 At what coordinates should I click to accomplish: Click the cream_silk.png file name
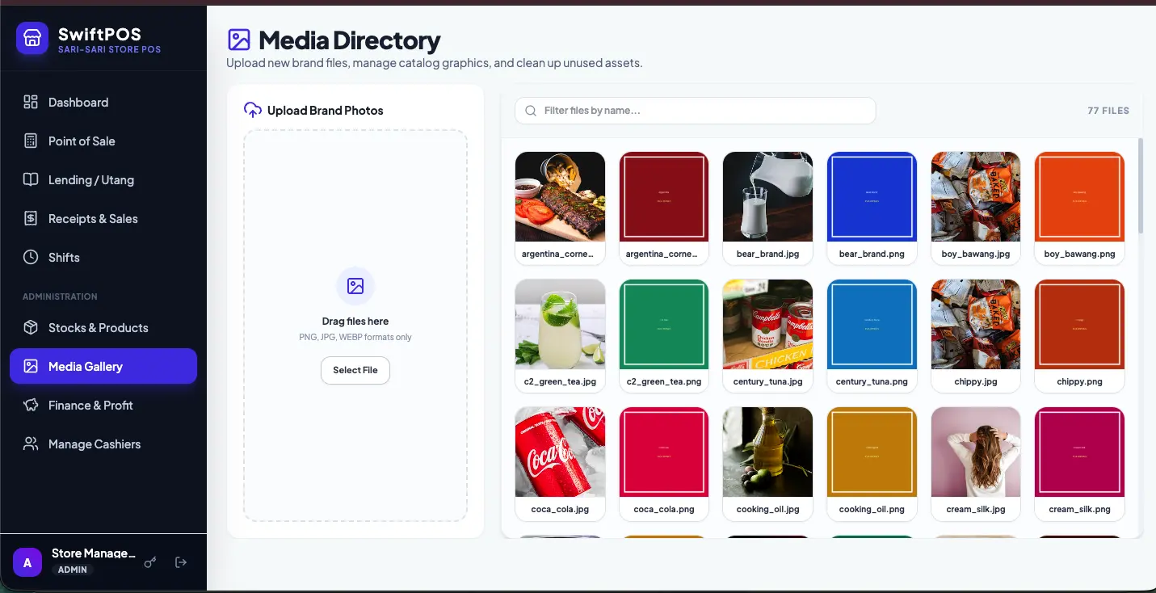(1079, 509)
